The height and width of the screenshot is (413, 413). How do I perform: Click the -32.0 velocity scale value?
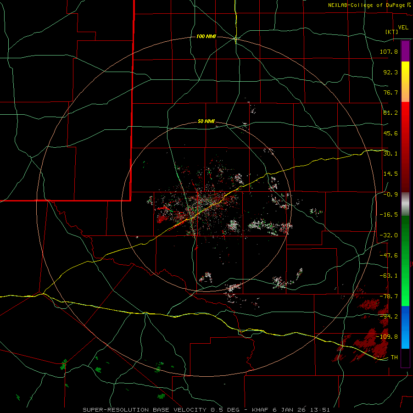tap(389, 235)
